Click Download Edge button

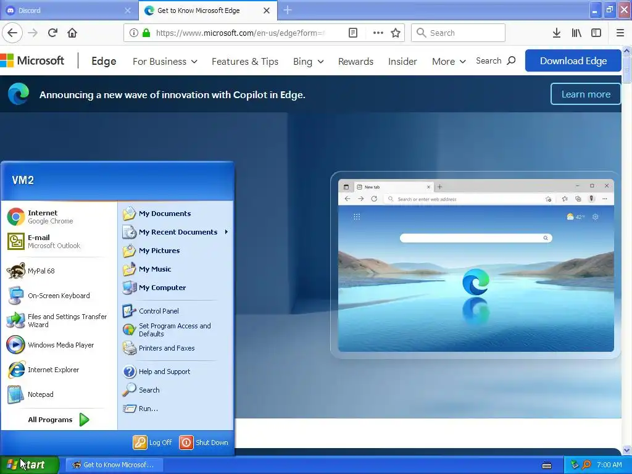573,60
